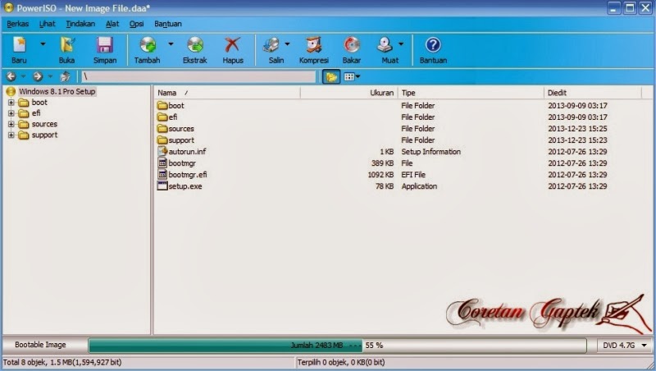
Task: Sort by the Tipe column header
Action: click(x=471, y=93)
